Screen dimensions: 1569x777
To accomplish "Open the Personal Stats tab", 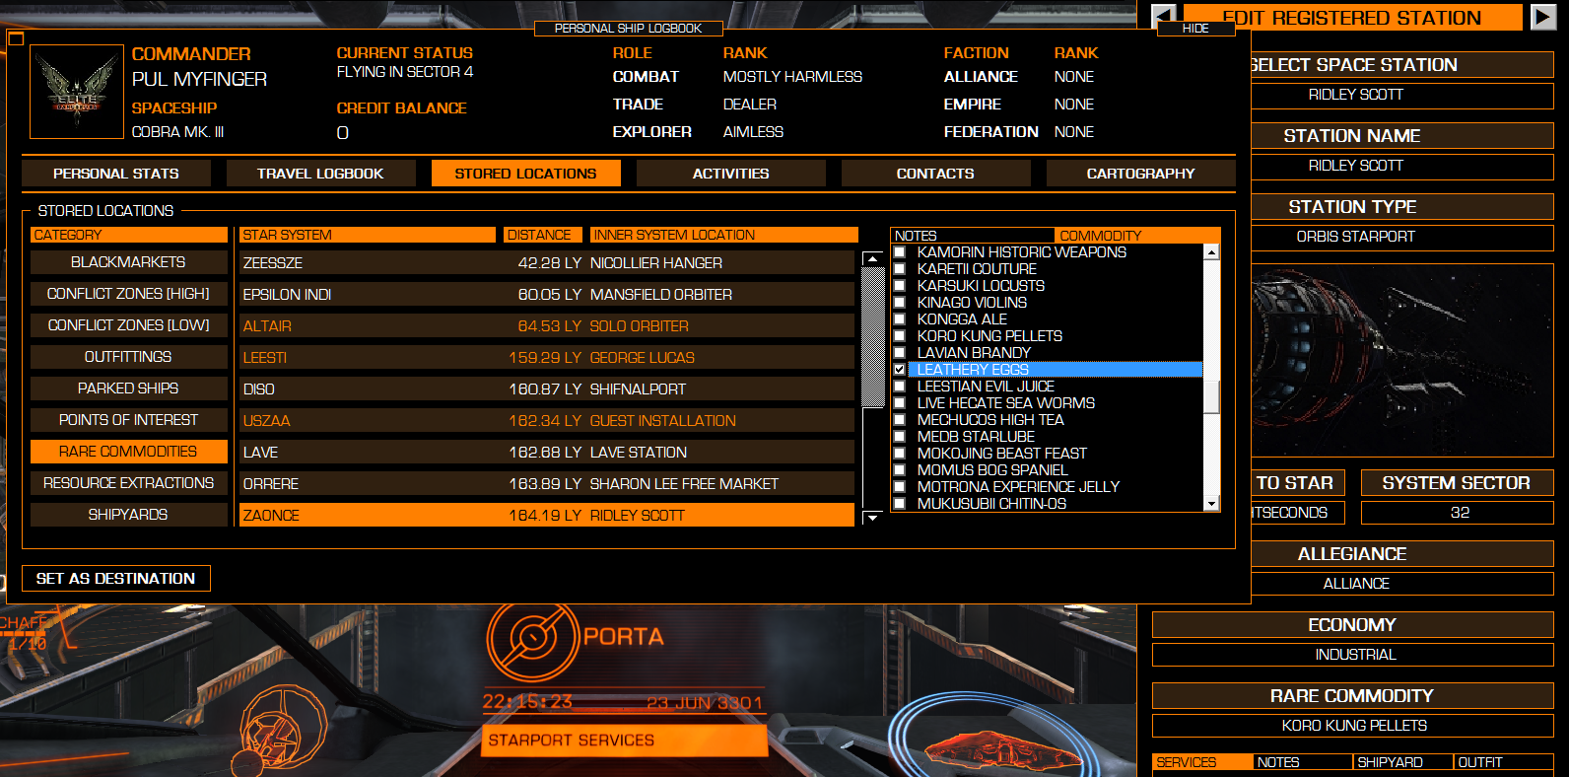I will pyautogui.click(x=116, y=174).
